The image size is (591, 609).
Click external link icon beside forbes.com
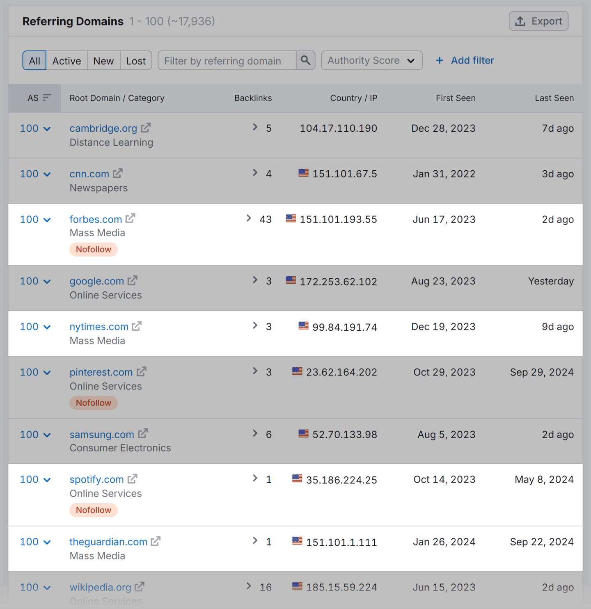pos(131,219)
